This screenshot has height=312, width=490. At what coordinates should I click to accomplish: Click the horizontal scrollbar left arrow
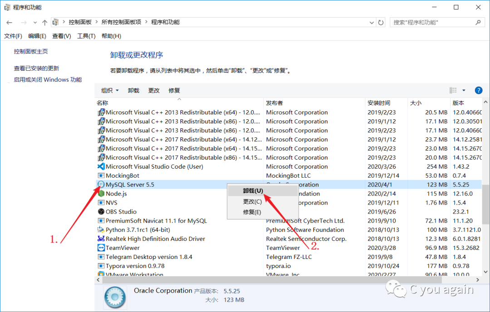(x=98, y=280)
